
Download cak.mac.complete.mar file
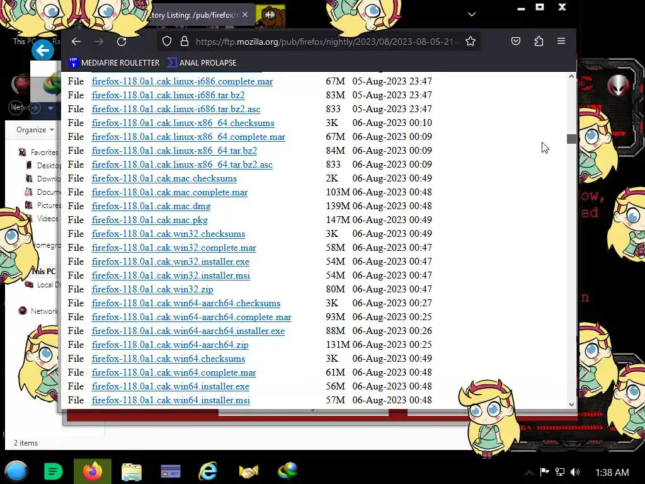(x=170, y=192)
